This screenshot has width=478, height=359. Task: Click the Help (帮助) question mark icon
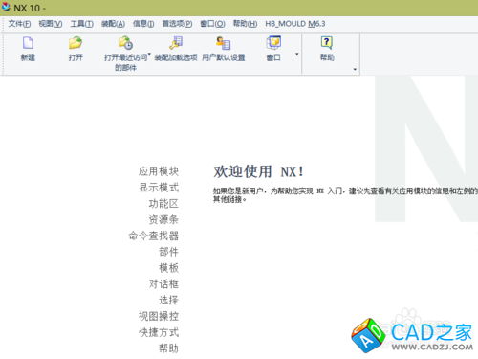click(x=327, y=43)
